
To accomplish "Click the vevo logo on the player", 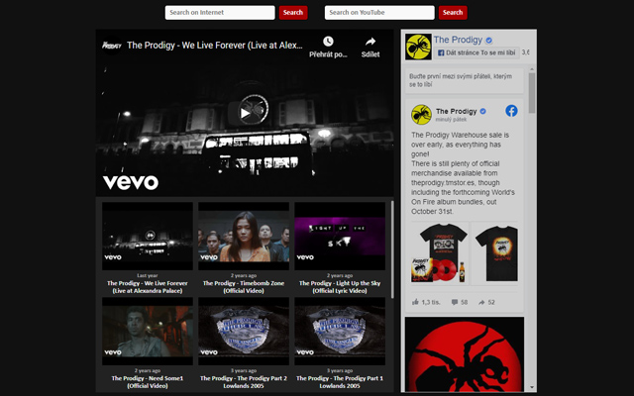I will coord(131,182).
